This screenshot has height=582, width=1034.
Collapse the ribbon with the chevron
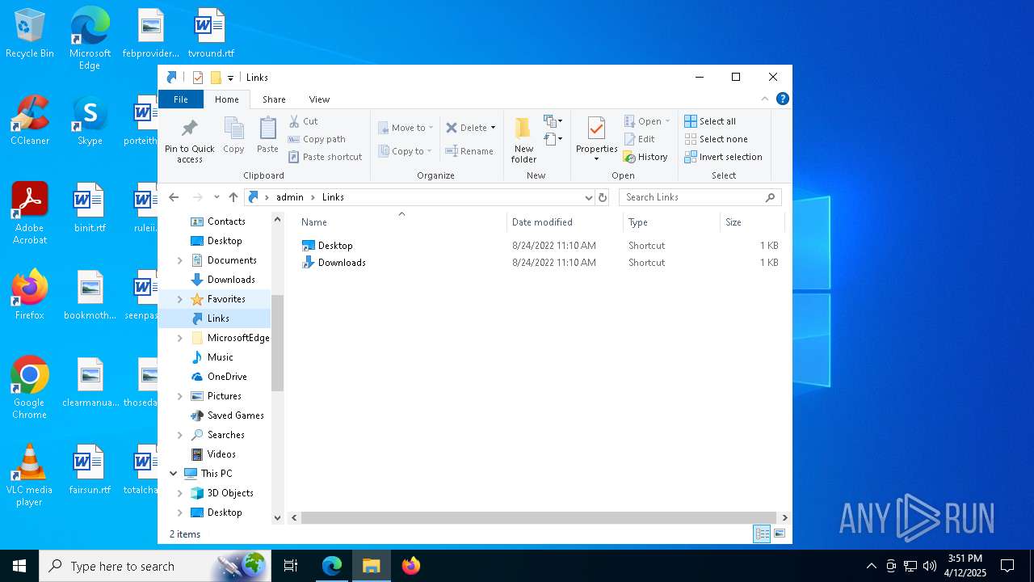[x=764, y=99]
